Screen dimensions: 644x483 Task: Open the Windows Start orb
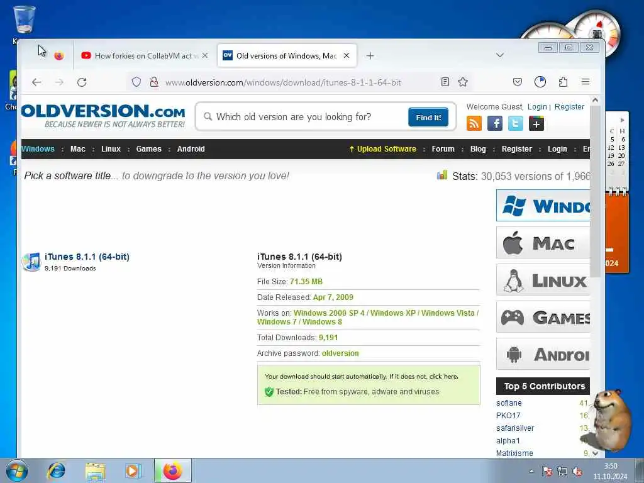(x=17, y=470)
